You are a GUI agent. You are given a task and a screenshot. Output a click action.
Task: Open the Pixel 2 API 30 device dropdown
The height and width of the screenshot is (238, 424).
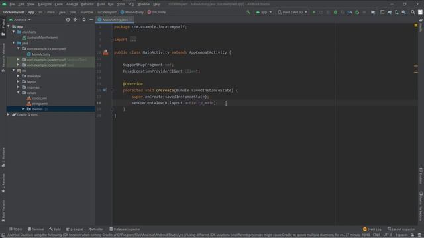click(x=292, y=12)
